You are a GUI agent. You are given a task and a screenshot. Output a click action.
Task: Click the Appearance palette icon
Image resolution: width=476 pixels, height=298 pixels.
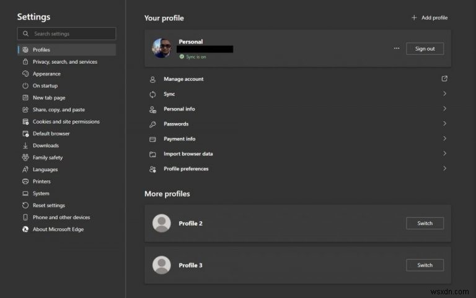[x=25, y=74]
